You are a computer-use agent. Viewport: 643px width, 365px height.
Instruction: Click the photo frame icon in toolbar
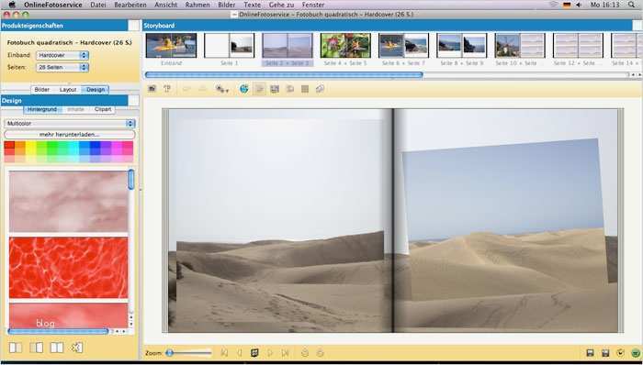pos(275,89)
